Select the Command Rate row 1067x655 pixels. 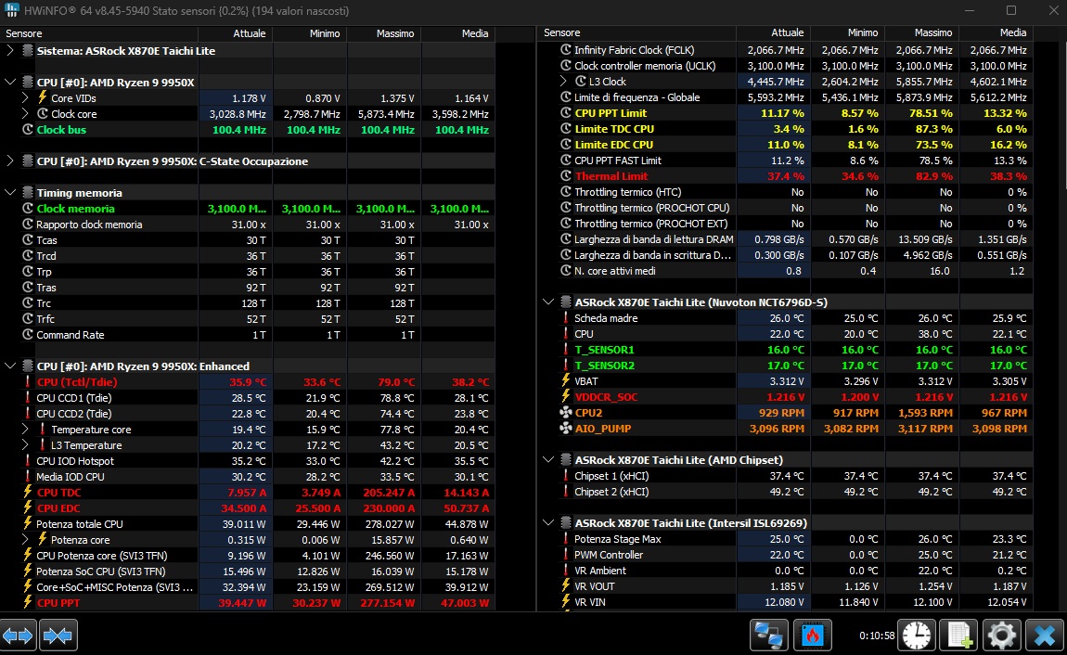[x=248, y=335]
